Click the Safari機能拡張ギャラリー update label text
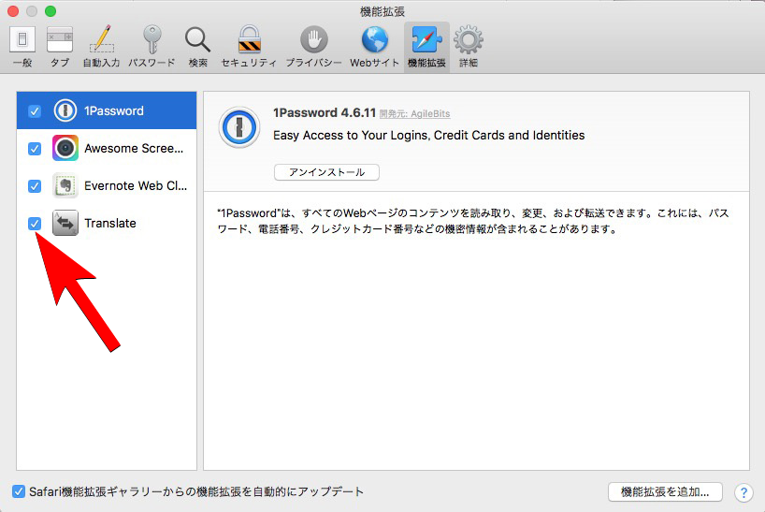 (x=196, y=491)
